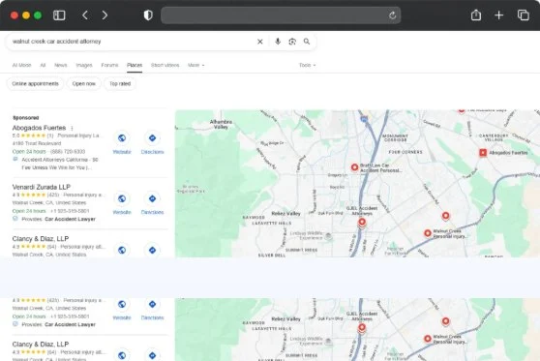The image size is (540, 361).
Task: Select the 4180 Treat Boulevard address
Action: (x=37, y=143)
